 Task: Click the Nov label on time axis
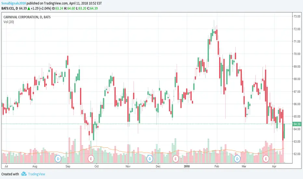pos(128,166)
